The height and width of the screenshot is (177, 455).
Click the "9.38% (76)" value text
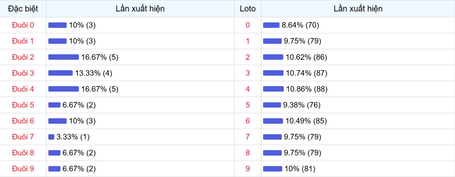tap(302, 105)
